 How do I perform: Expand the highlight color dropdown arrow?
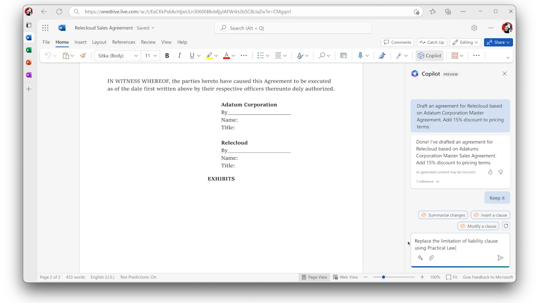(x=216, y=56)
